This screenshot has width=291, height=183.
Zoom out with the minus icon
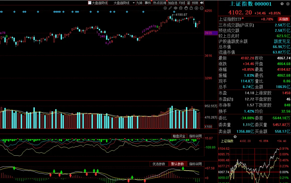click(202, 8)
